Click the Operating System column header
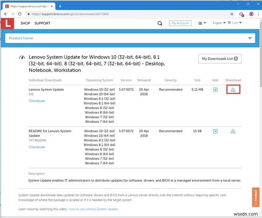Image resolution: width=262 pixels, height=218 pixels. click(99, 80)
